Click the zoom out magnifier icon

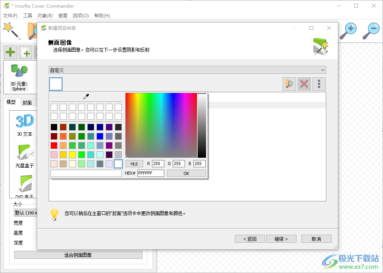pyautogui.click(x=371, y=31)
